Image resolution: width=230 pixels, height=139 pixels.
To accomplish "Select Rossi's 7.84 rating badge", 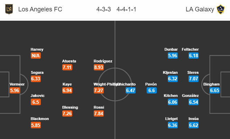I will (99, 113).
